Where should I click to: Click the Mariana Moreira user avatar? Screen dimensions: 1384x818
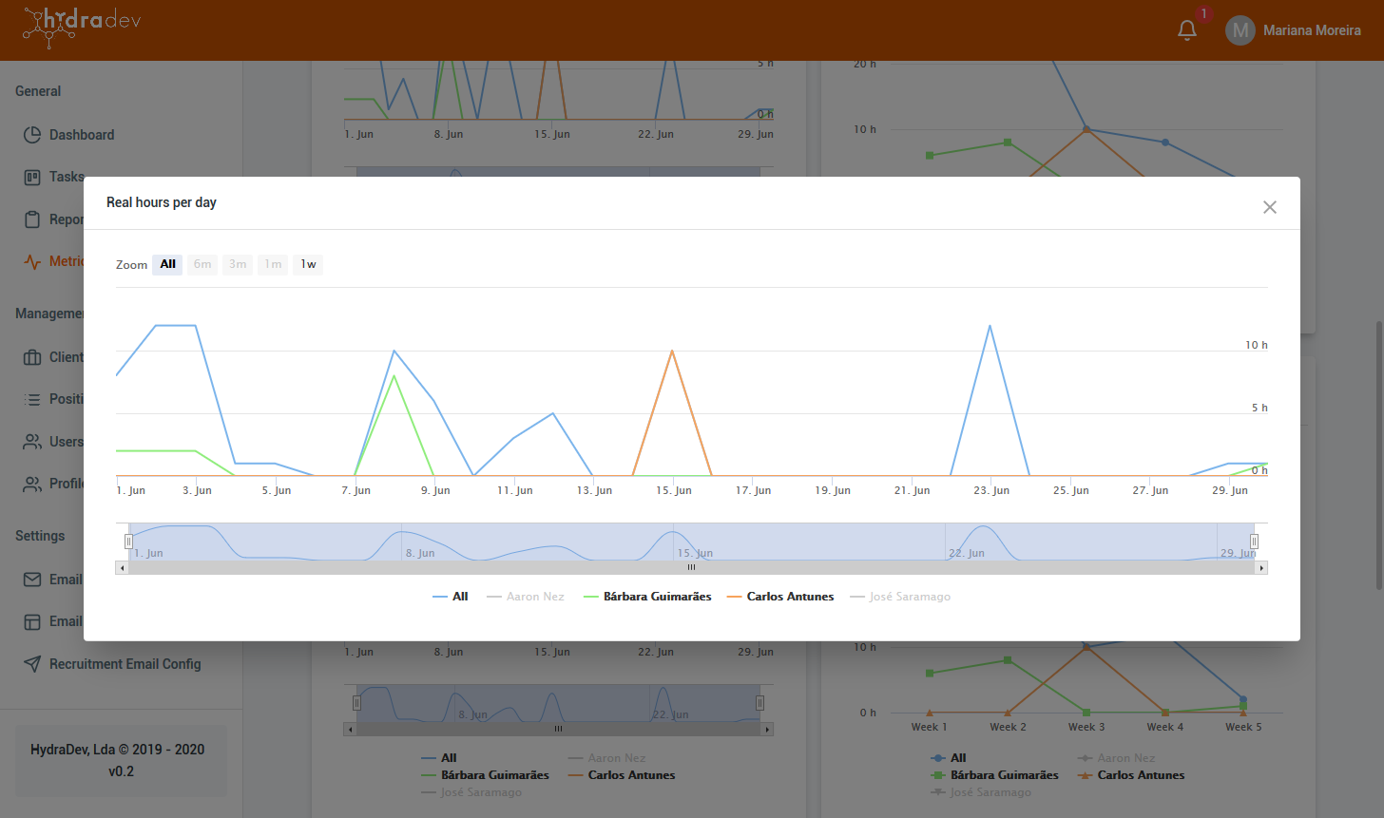pyautogui.click(x=1240, y=30)
